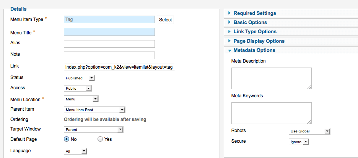This screenshot has height=158, width=358.
Task: Collapse the Metadata Options arrow icon
Action: tap(229, 50)
